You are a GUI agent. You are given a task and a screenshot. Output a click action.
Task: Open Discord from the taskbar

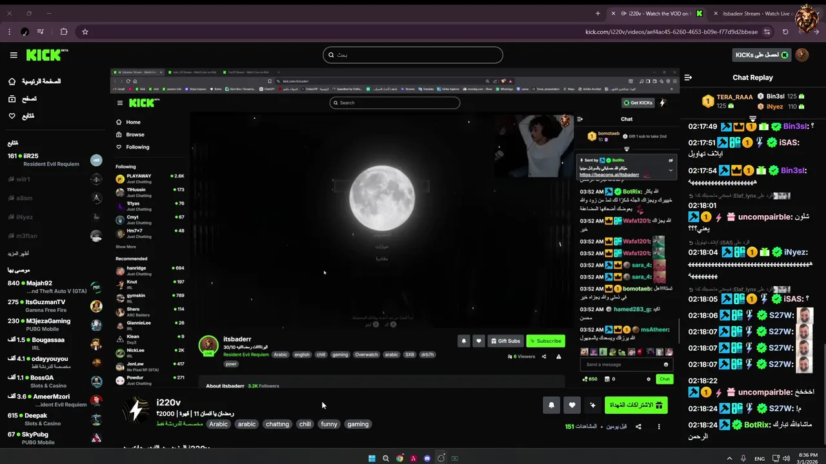tap(427, 458)
